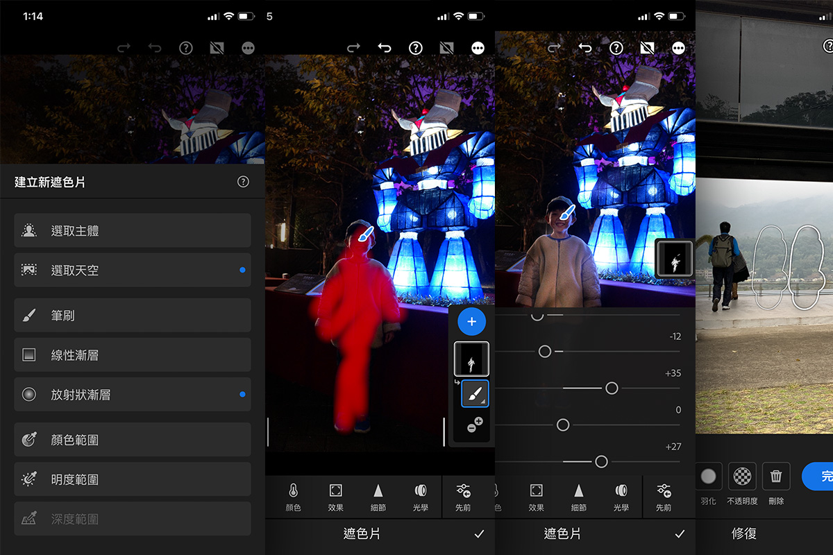Screen dimensions: 833x555
Task: Tap undo arrow in the second phone screen
Action: point(384,48)
